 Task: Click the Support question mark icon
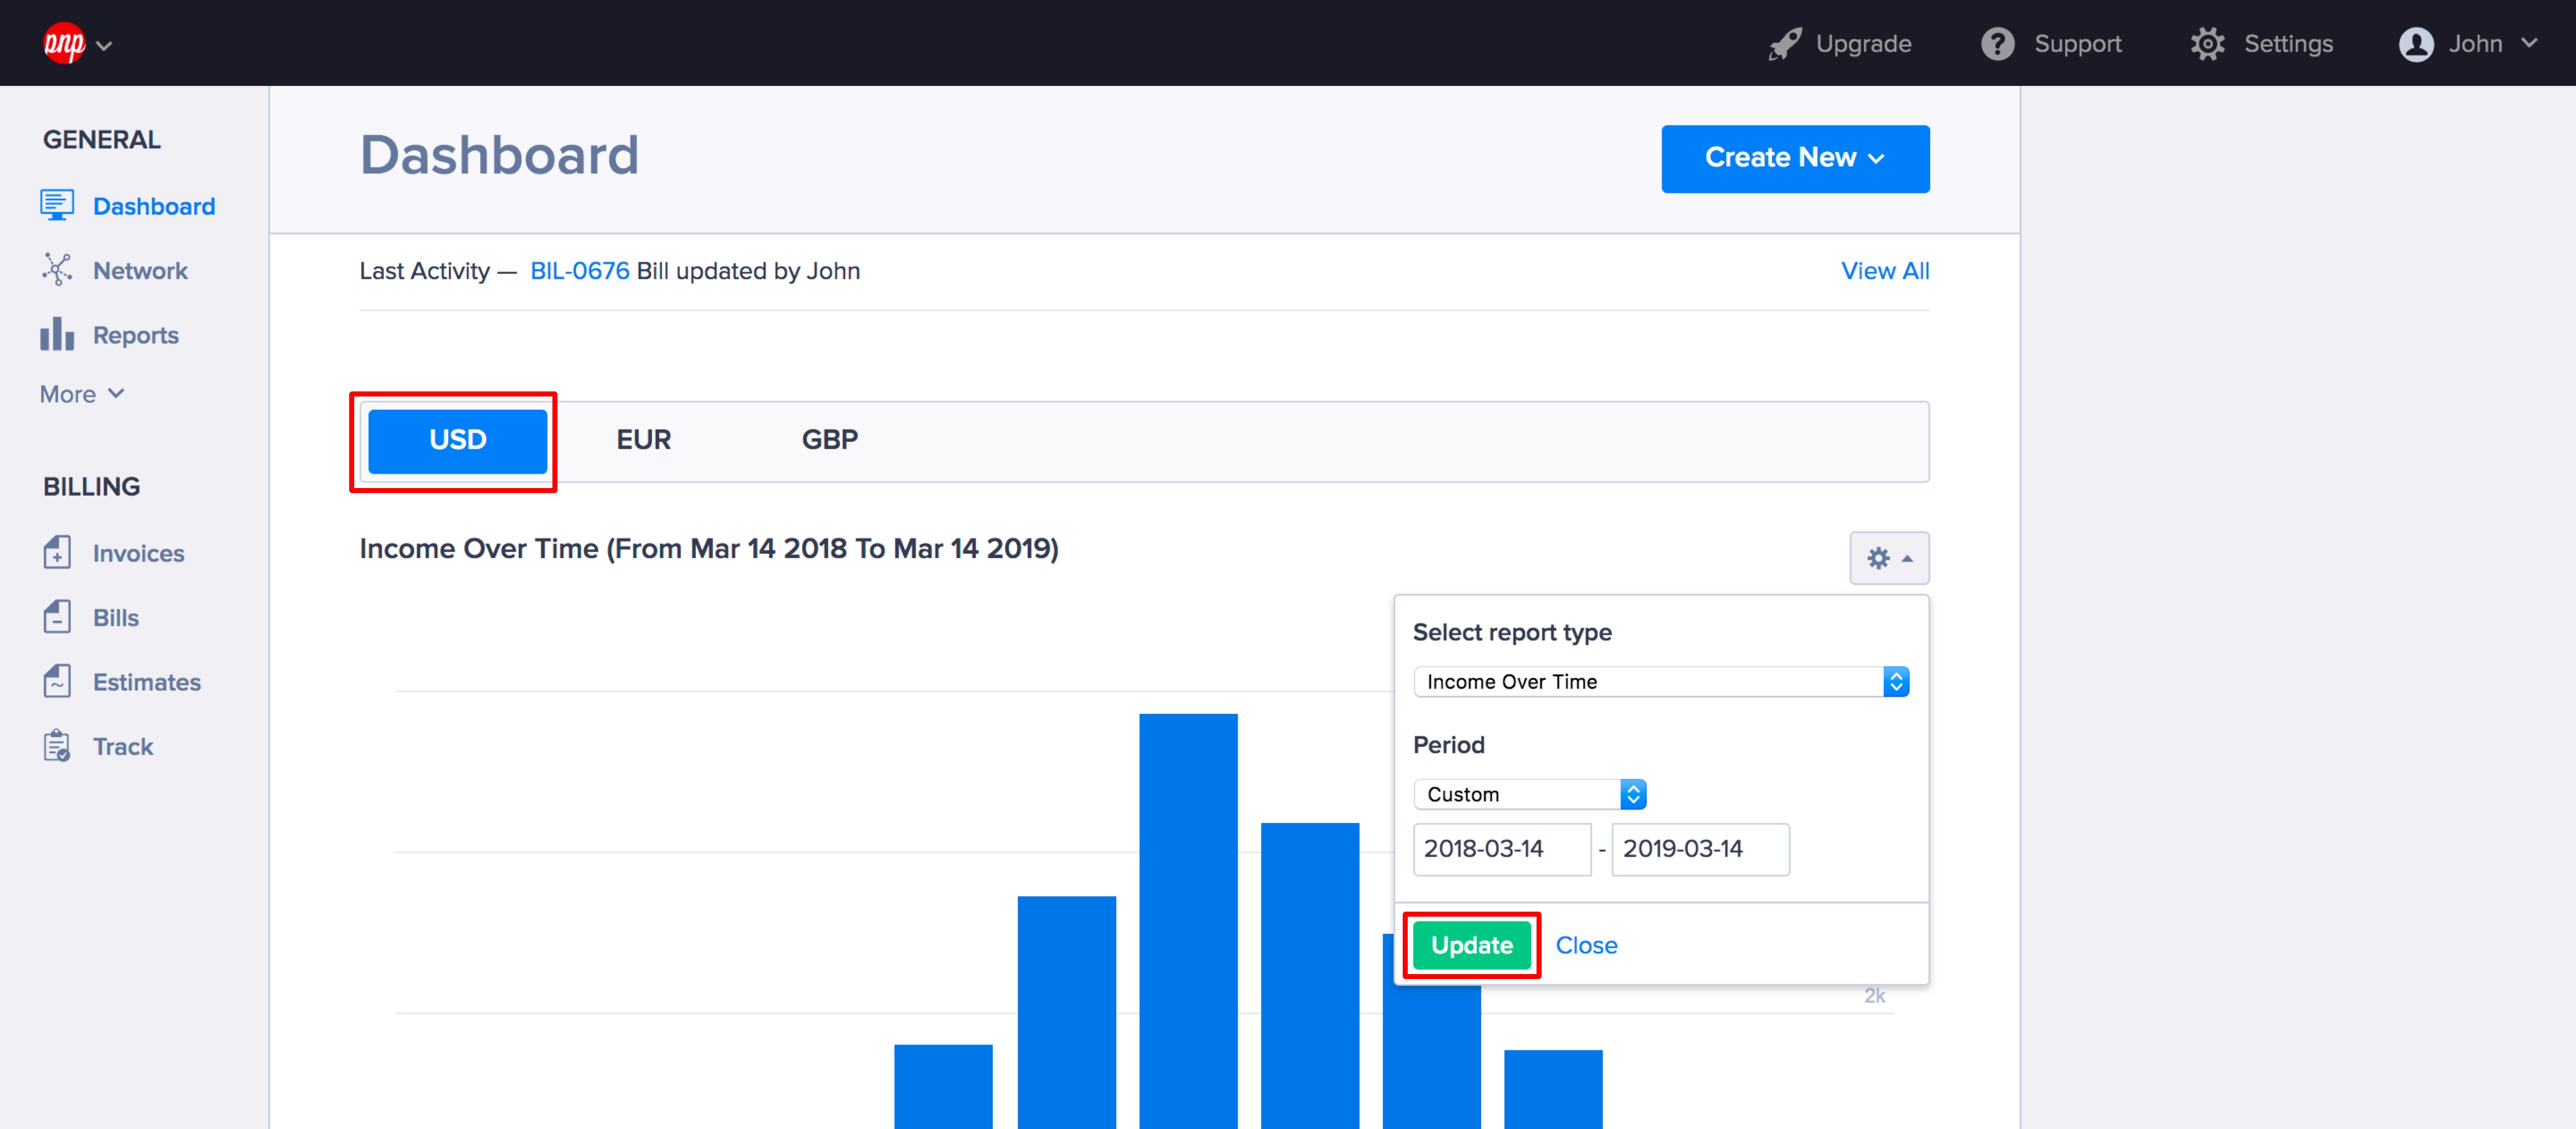pos(1997,44)
